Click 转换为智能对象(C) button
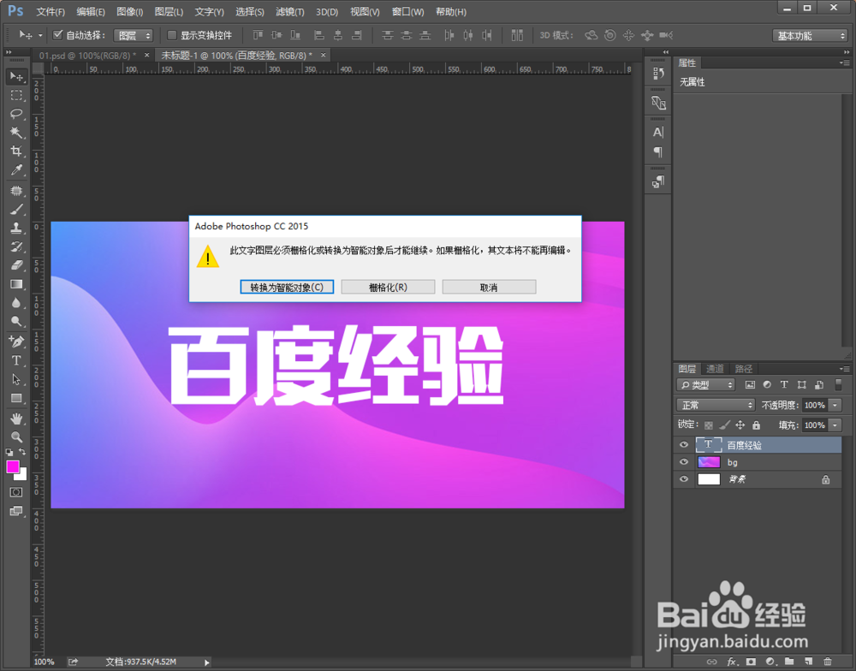Viewport: 856px width, 671px height. click(287, 288)
